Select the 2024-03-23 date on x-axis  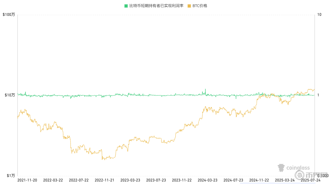pyautogui.click(x=208, y=180)
